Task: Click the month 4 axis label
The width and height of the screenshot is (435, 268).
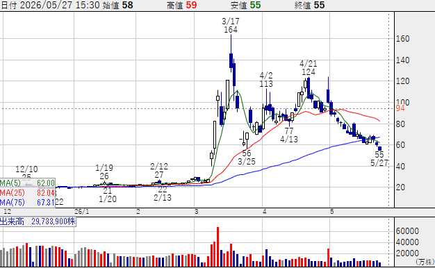Action: (264, 212)
